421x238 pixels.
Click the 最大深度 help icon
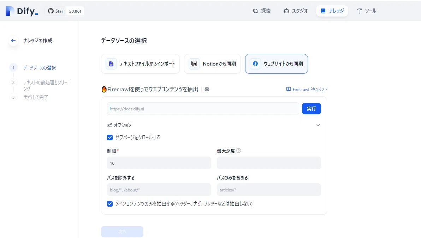click(x=239, y=151)
